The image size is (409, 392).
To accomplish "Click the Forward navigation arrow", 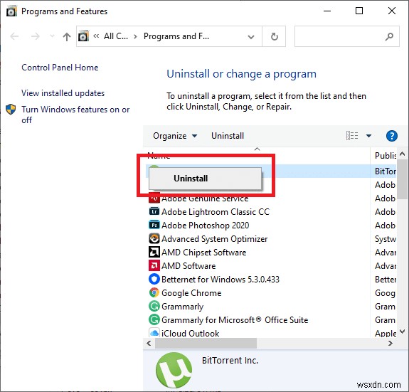I will tap(35, 36).
